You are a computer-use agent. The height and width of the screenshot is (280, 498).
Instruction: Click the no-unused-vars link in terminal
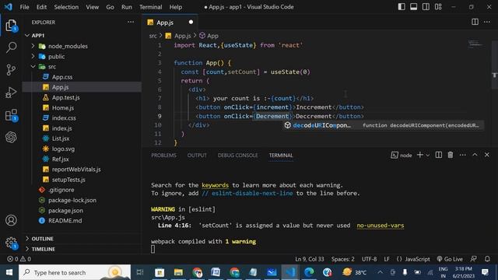coord(381,226)
